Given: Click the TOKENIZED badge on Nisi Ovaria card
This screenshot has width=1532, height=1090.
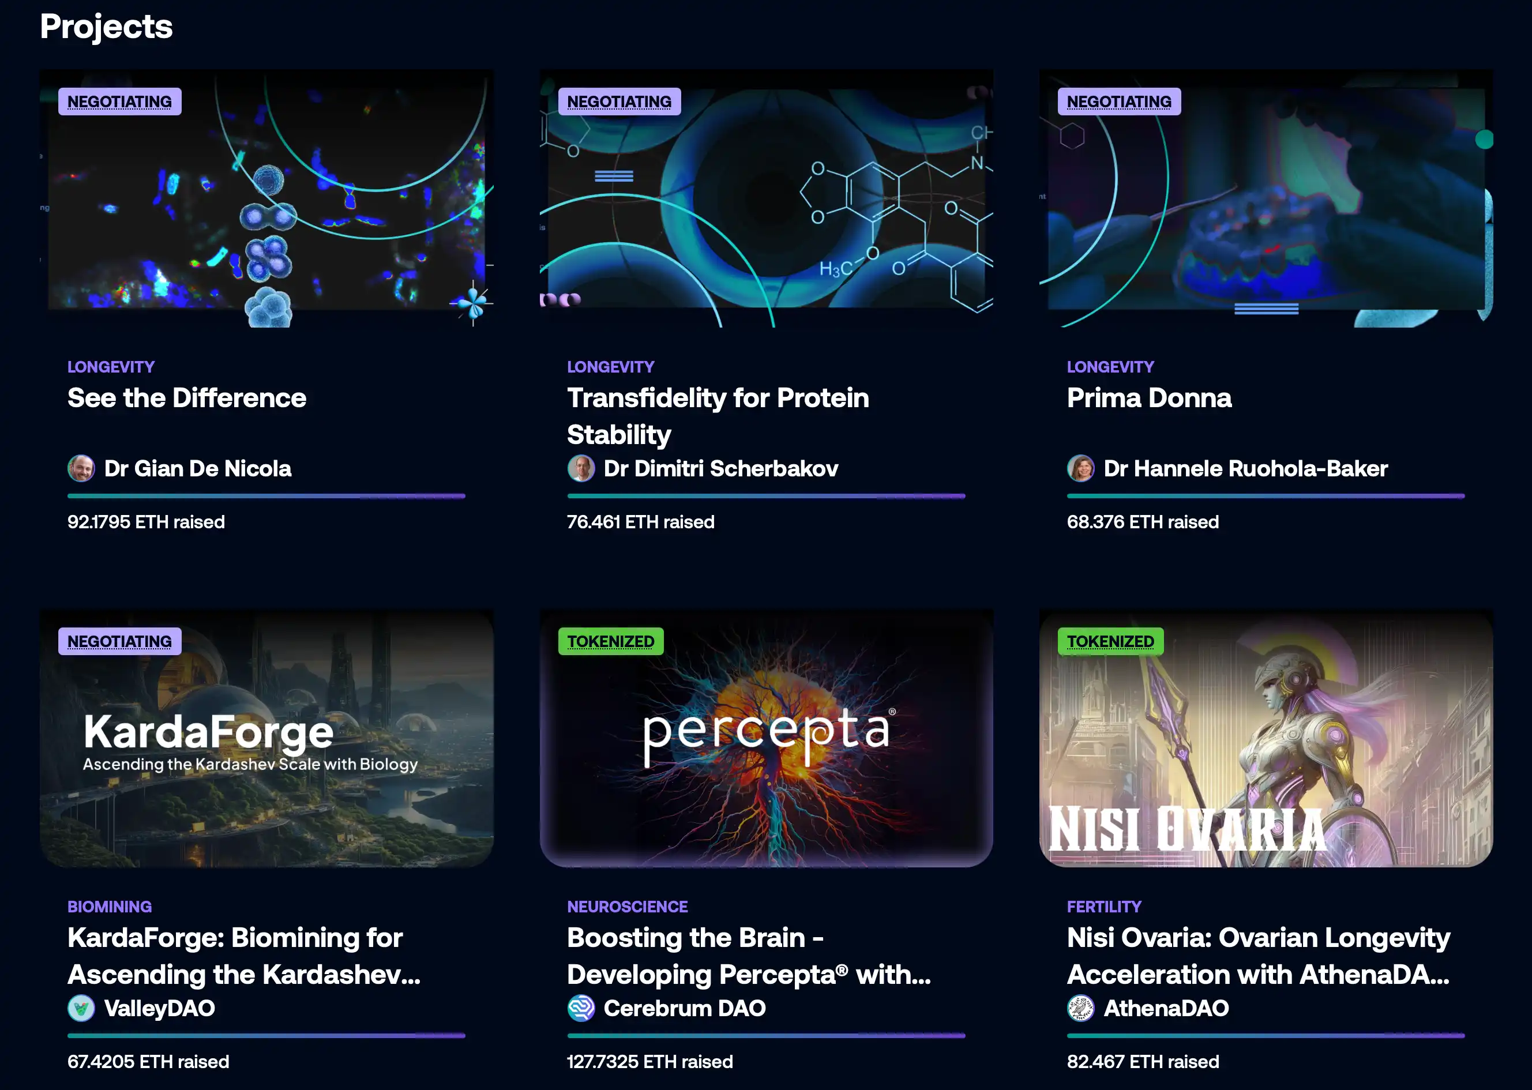Looking at the screenshot, I should click(1110, 642).
